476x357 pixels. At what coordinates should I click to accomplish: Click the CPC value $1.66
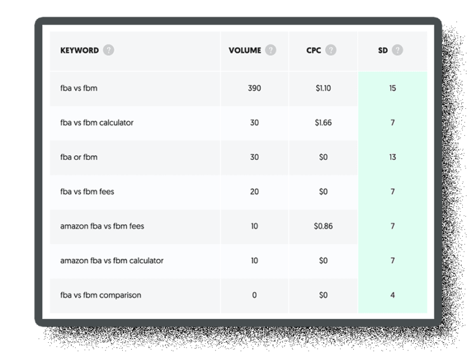323,123
